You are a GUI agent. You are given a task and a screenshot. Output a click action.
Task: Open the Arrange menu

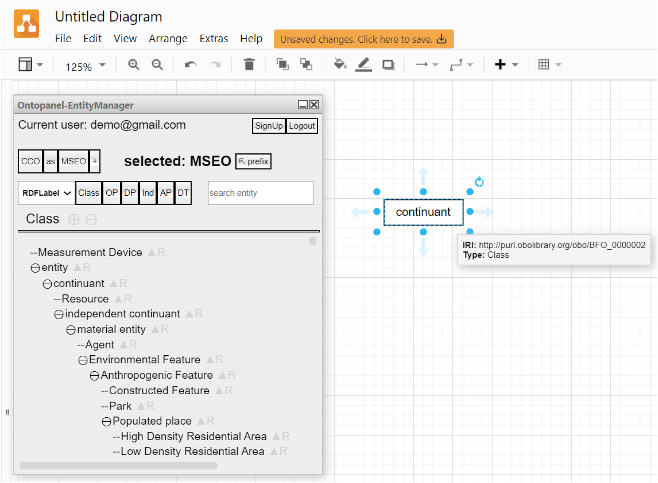[x=168, y=39]
